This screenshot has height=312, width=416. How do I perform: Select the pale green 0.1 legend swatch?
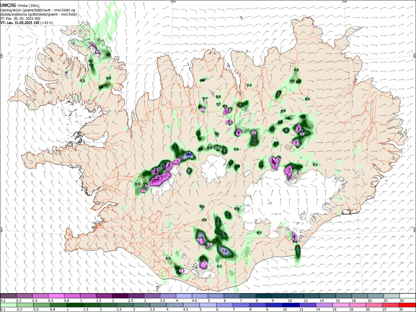(8, 305)
